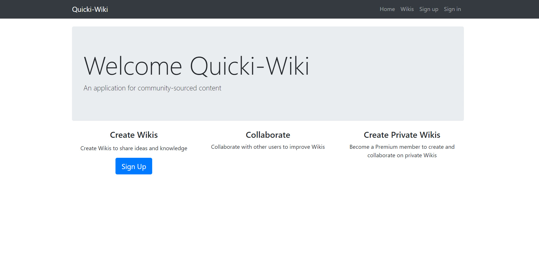Click the Create Private Wikis heading

(x=402, y=135)
